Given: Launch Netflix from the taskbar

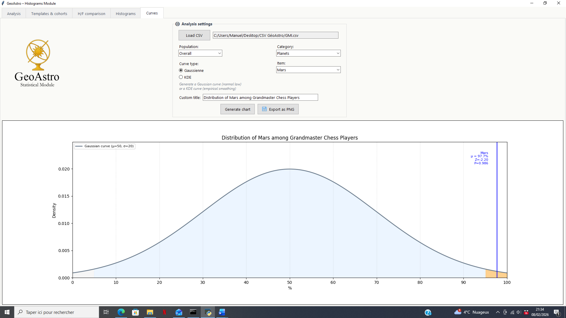Looking at the screenshot, I should point(164,312).
